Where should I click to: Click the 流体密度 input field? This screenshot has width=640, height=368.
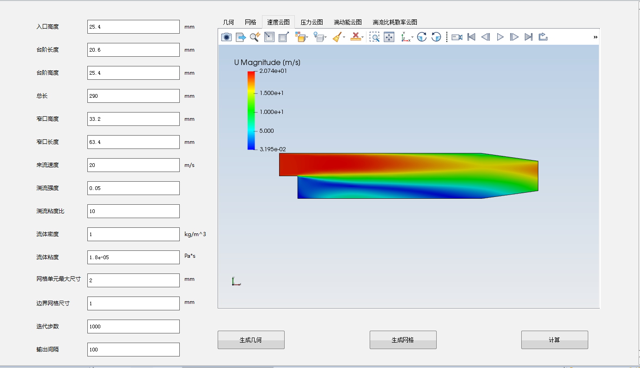(x=134, y=234)
